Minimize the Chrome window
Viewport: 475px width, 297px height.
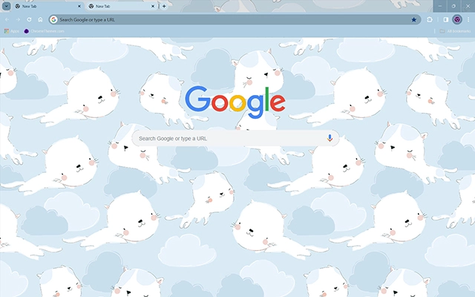coord(440,6)
